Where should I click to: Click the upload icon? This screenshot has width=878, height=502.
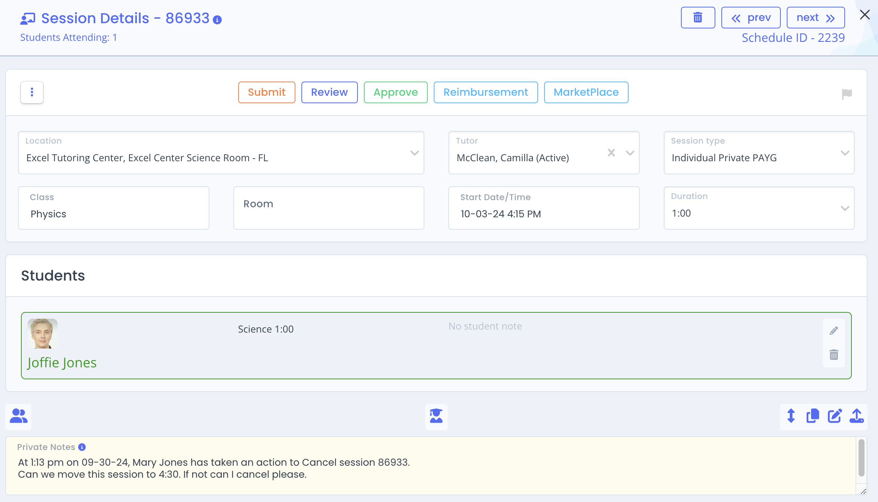click(857, 416)
